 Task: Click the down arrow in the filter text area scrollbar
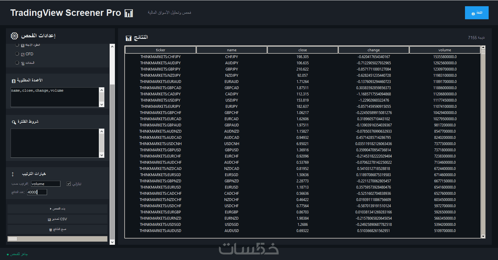102,155
